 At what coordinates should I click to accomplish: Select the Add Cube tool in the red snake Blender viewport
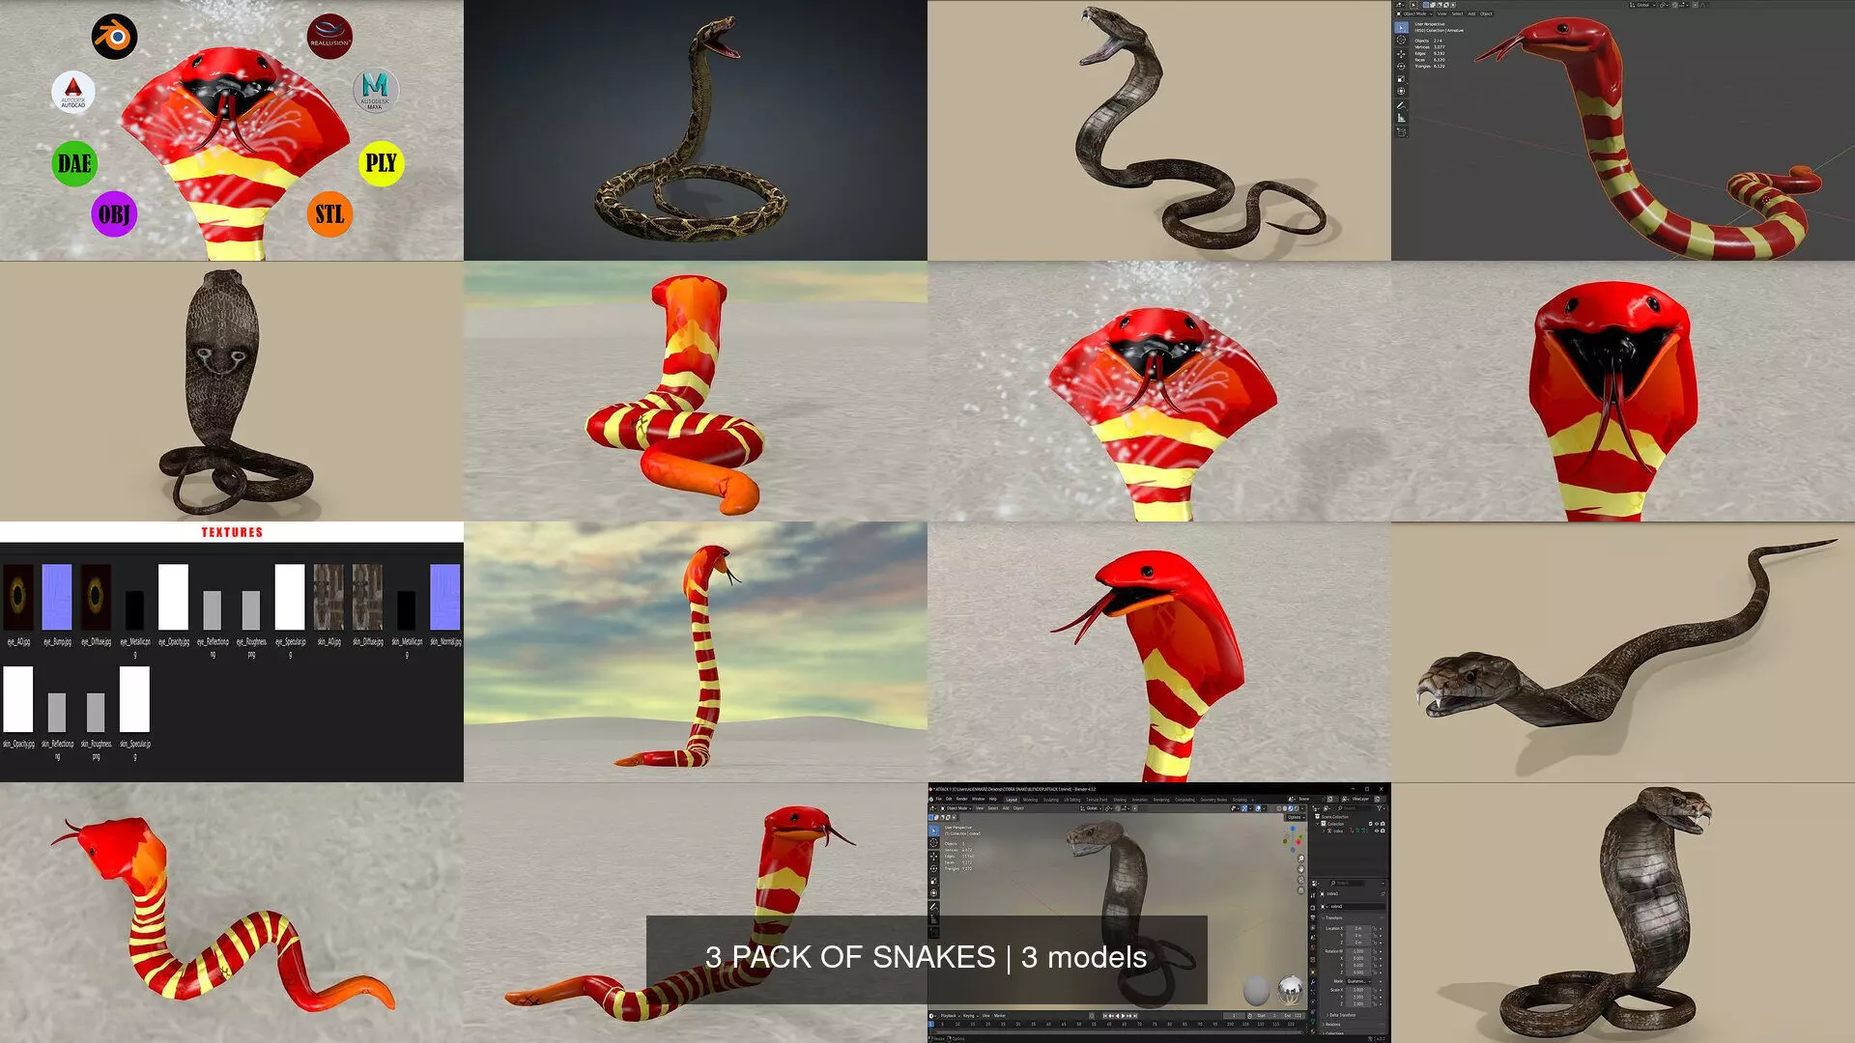point(1401,132)
